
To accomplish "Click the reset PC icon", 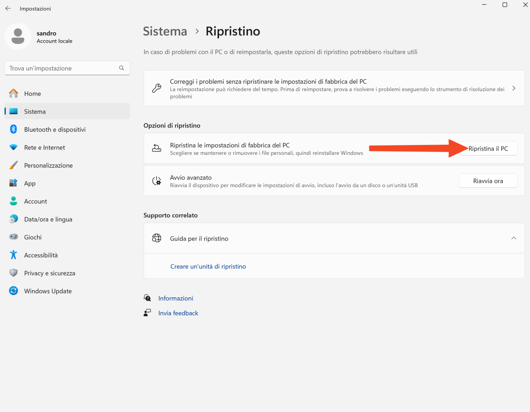I will (157, 148).
